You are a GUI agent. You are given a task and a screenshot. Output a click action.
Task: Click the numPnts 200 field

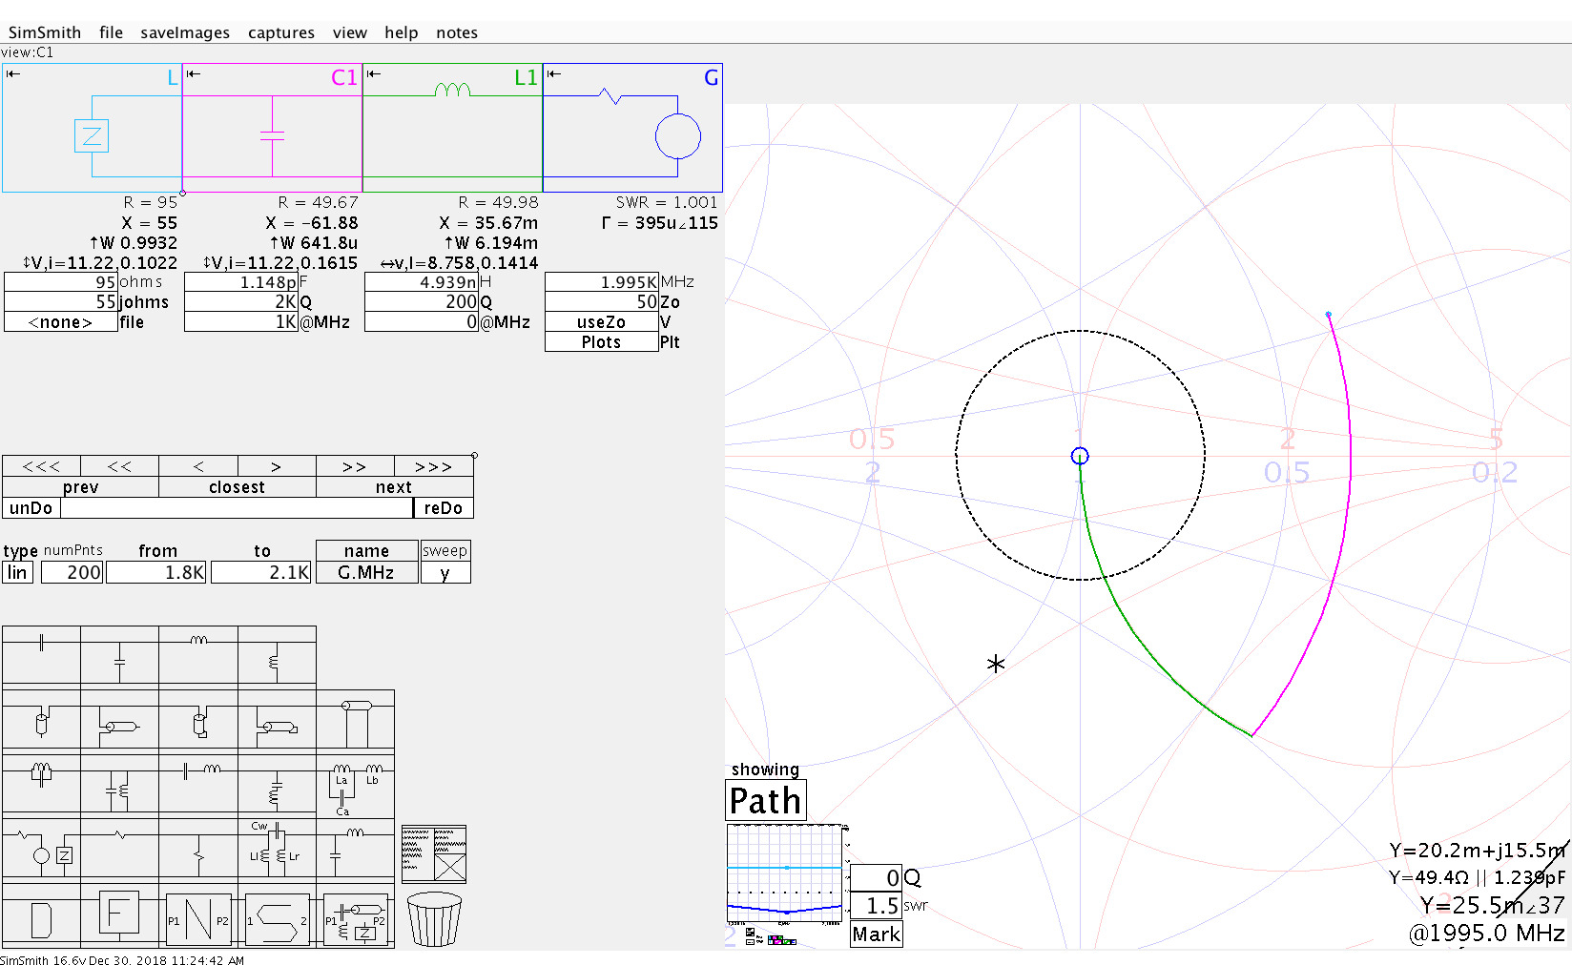point(72,572)
